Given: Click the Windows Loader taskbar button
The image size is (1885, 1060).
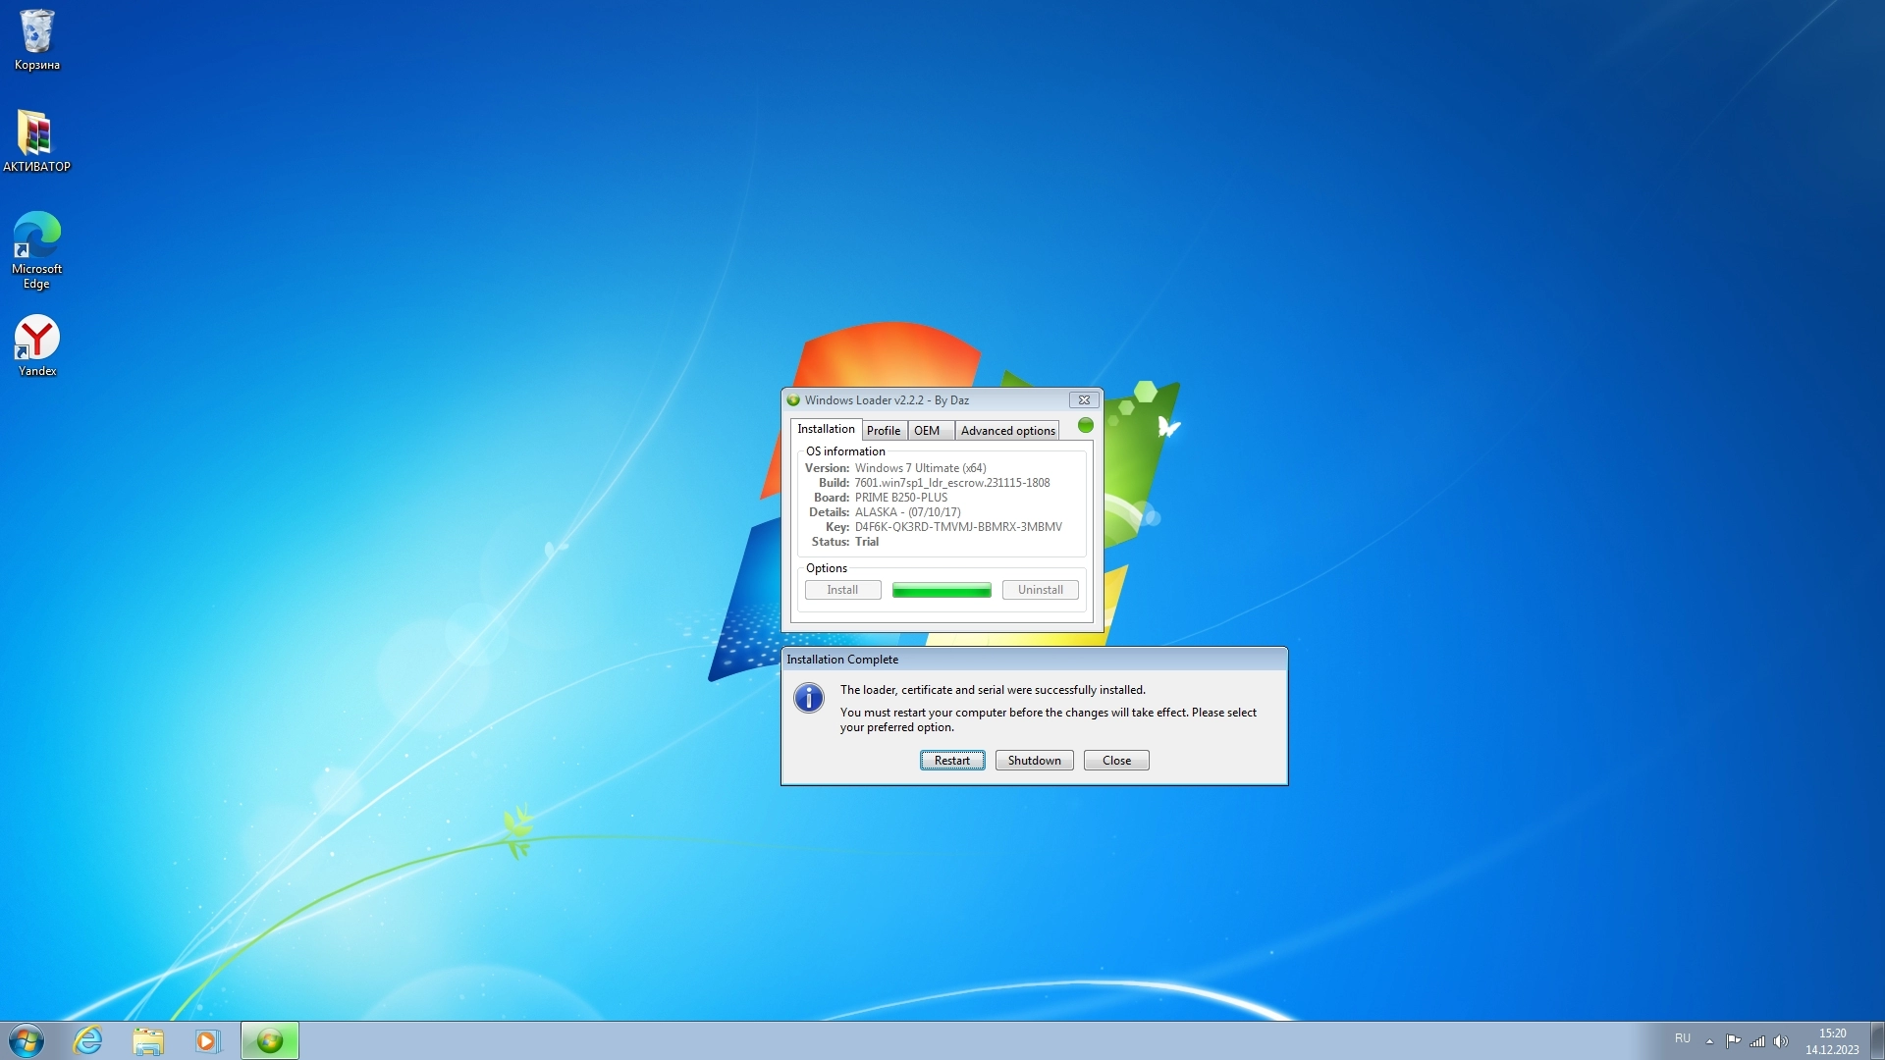Looking at the screenshot, I should coord(270,1040).
